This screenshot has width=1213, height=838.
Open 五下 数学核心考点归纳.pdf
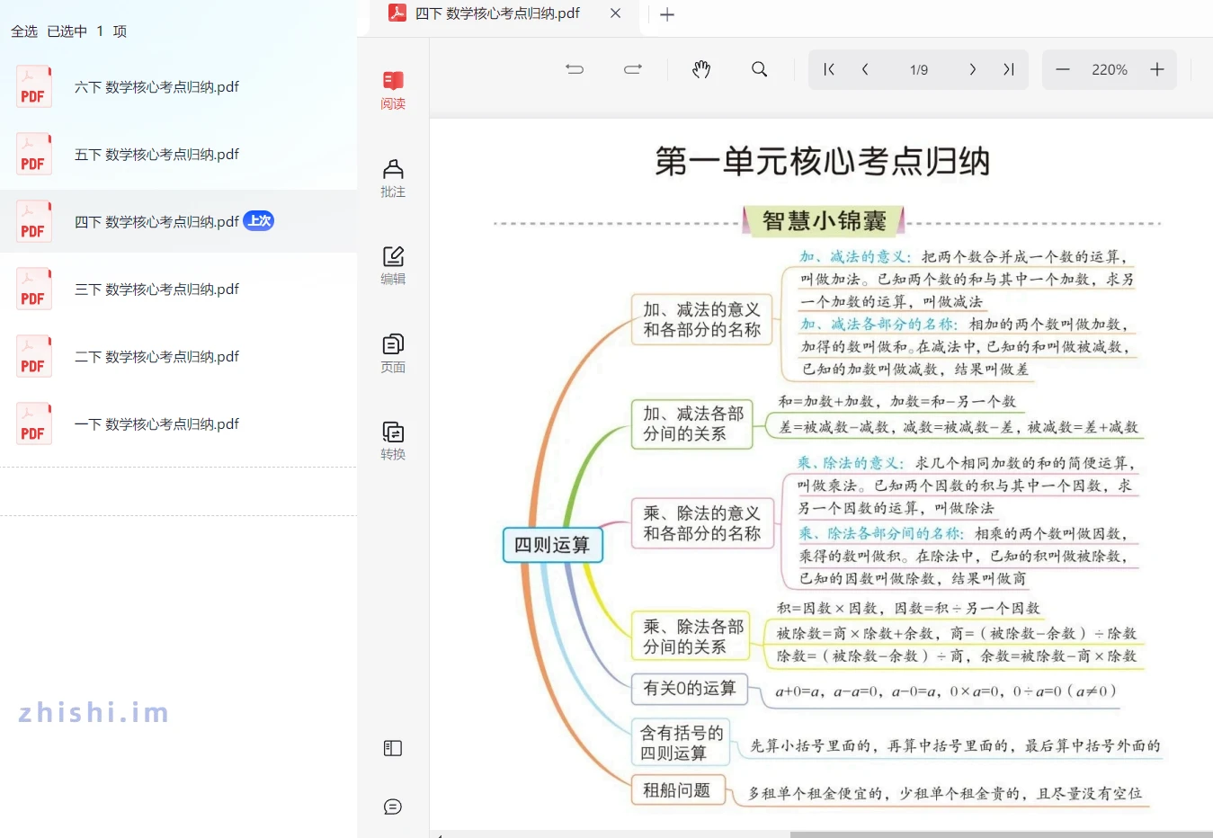point(156,155)
